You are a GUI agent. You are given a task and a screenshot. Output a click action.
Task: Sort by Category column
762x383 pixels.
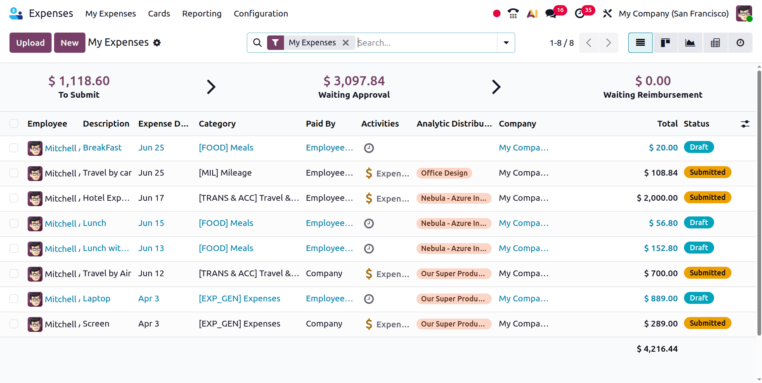click(x=217, y=124)
